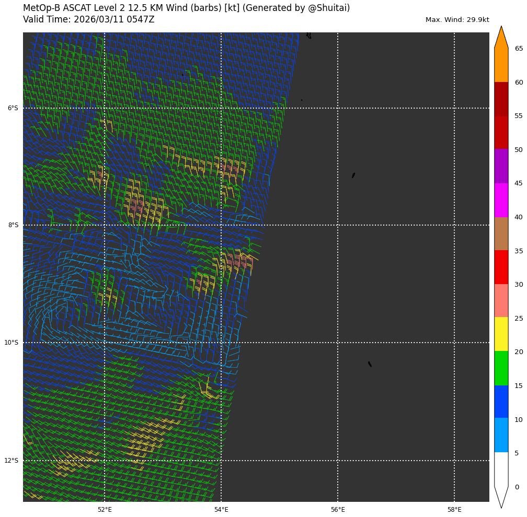This screenshot has height=517, width=527.
Task: Click the white 0-5 kt colorbar segment
Action: pyautogui.click(x=501, y=469)
